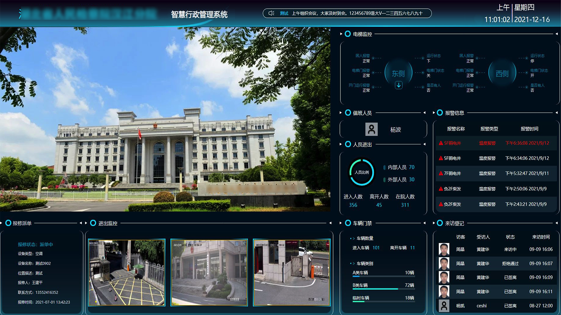Screen dimensions: 561x315
Task: Click the 进出监控 ring icon
Action: [93, 223]
